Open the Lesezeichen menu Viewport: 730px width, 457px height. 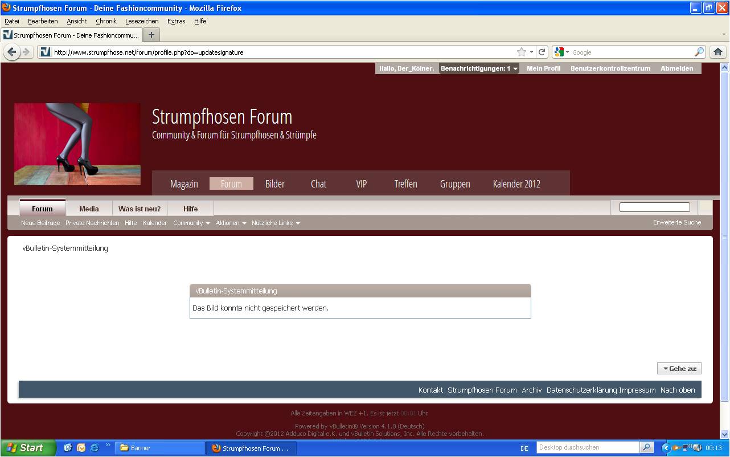(142, 21)
